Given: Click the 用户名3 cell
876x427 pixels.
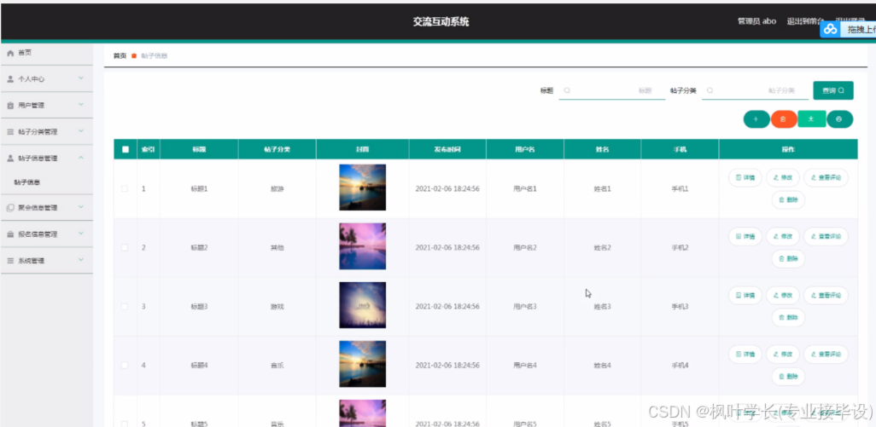Looking at the screenshot, I should coord(525,307).
